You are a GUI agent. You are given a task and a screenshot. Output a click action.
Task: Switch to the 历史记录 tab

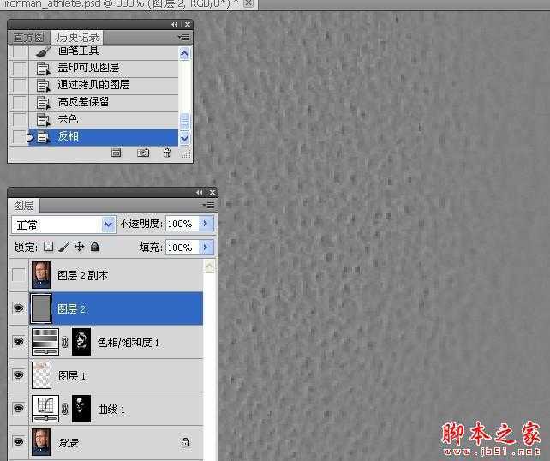point(78,37)
